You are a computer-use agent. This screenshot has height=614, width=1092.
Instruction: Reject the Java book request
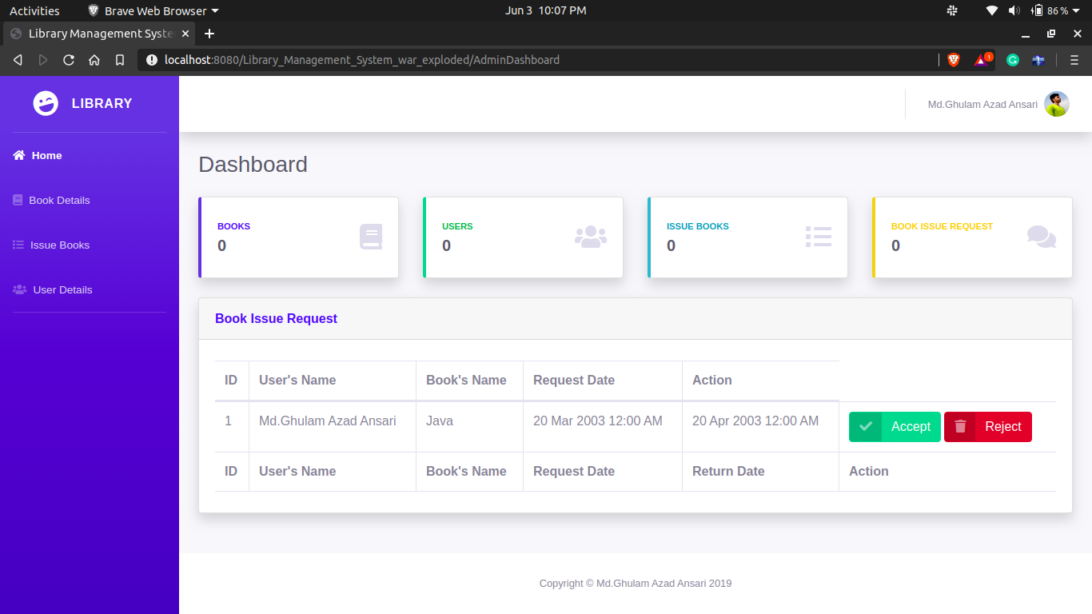point(988,426)
